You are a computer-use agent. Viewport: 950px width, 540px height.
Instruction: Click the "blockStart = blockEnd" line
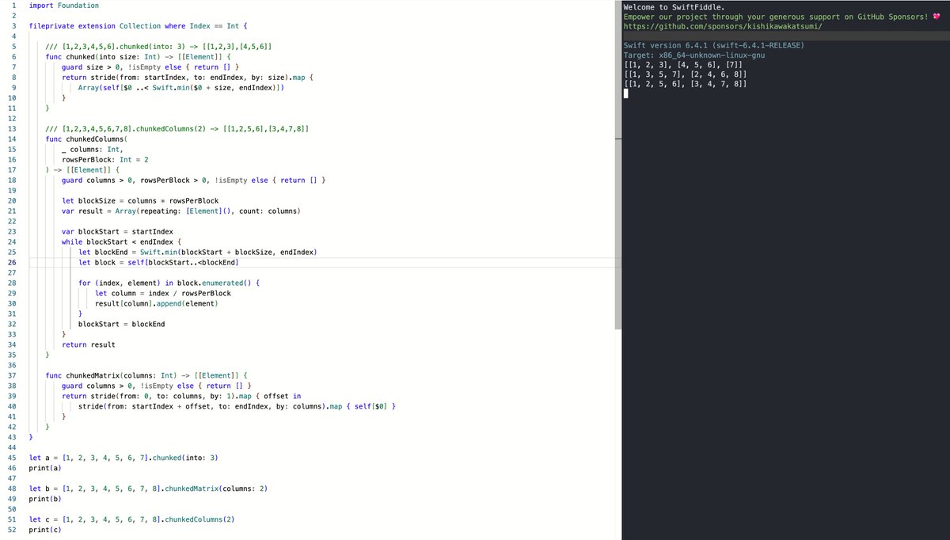pos(121,325)
